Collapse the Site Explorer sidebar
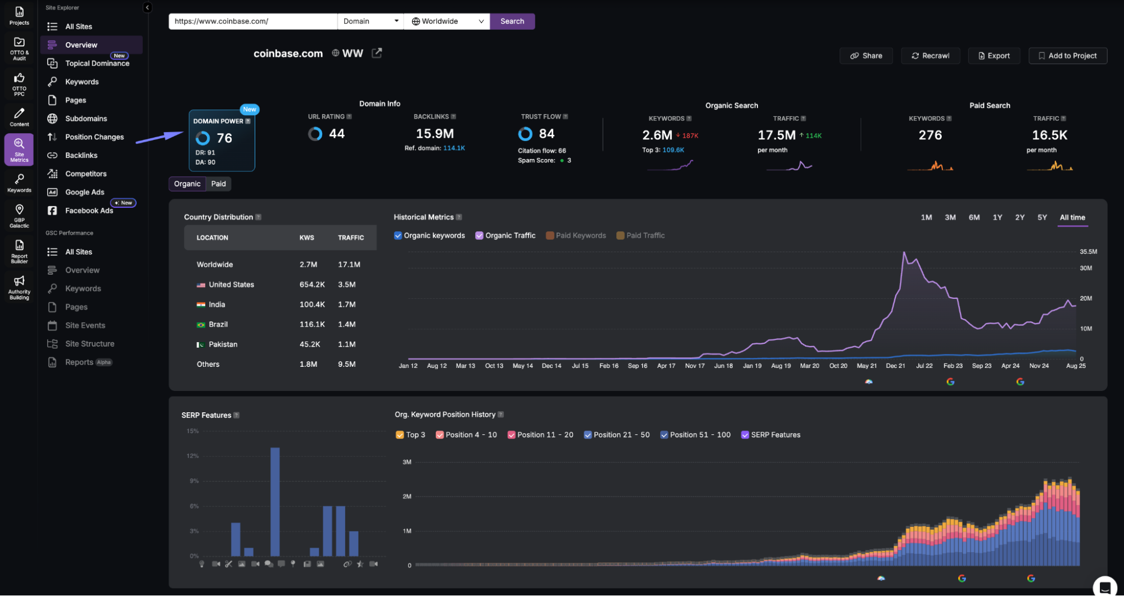The image size is (1124, 596). 147,7
